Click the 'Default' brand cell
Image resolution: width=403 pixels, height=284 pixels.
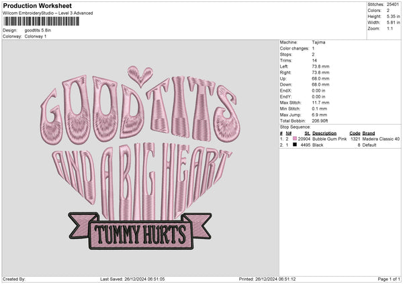[x=369, y=145]
